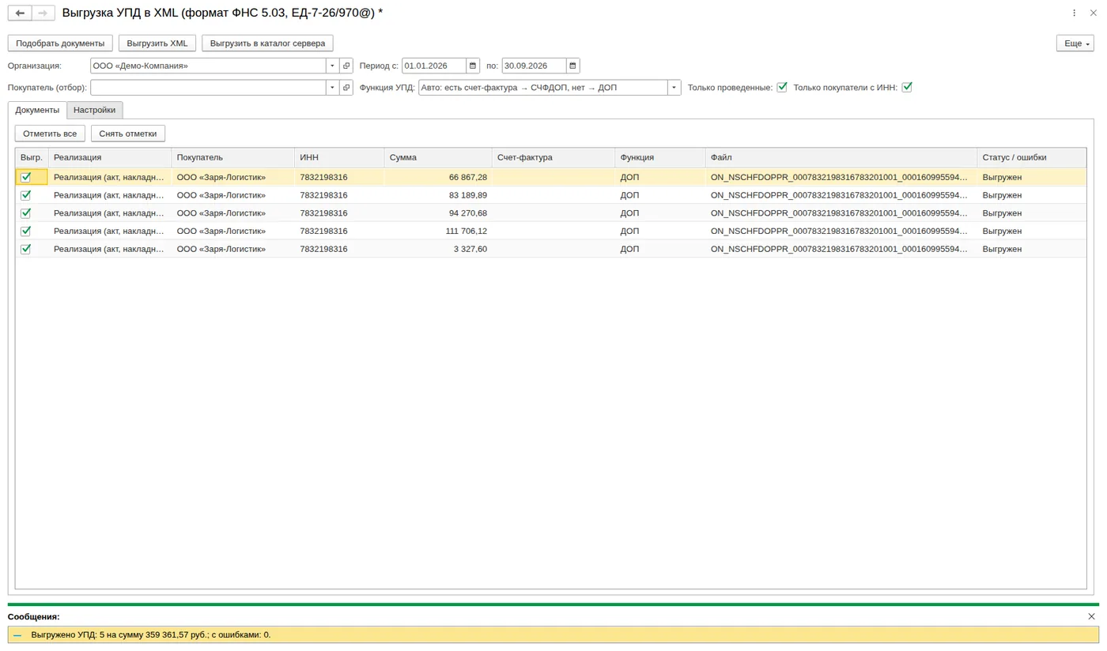Click the Подобрать документы button

60,43
